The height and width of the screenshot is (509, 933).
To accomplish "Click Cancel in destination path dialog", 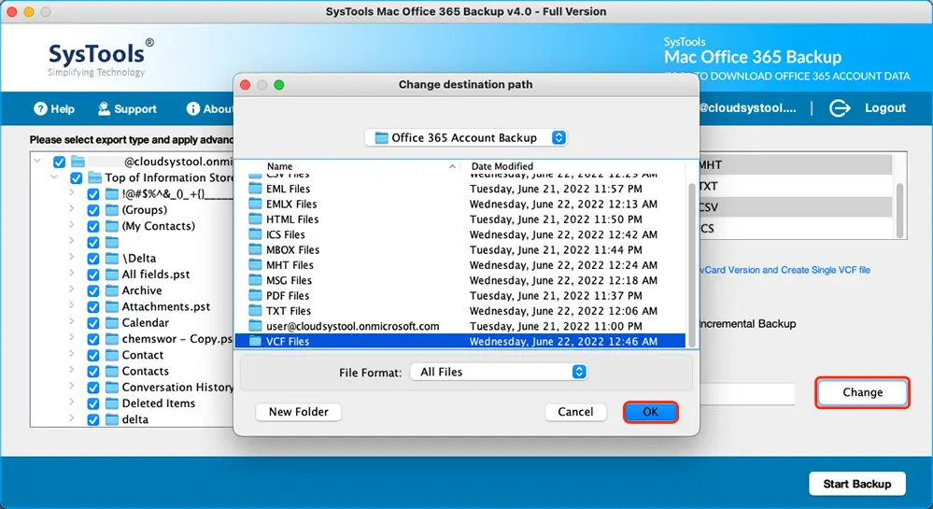I will (x=575, y=412).
